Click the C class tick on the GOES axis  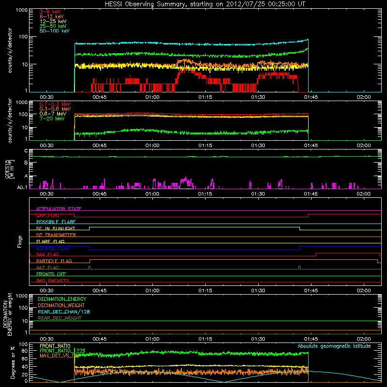point(26,150)
